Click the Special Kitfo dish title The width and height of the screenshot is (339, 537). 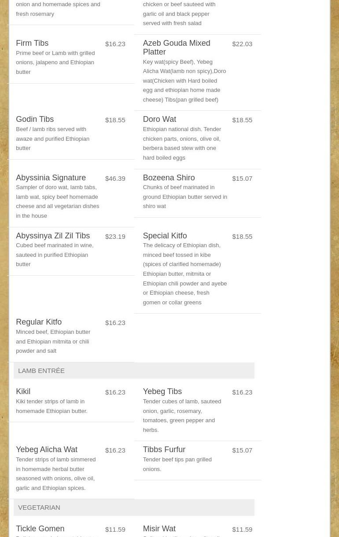[x=165, y=236]
